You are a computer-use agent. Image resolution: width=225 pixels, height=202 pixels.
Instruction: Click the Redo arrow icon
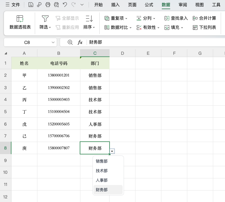pos(73,5)
